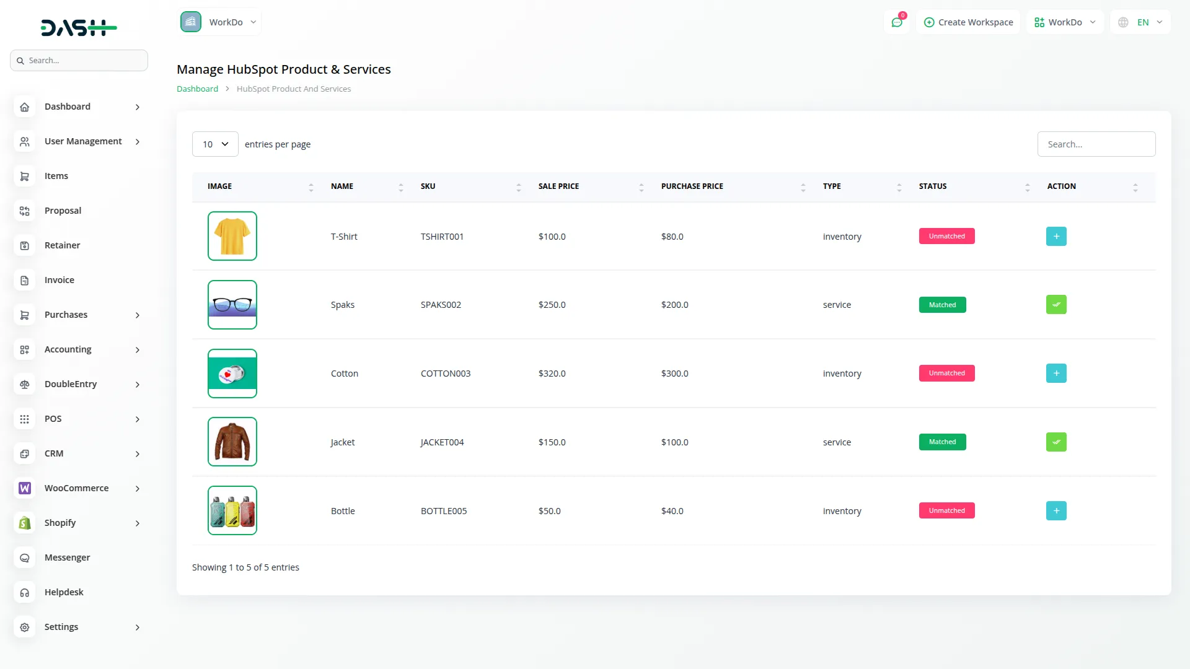Toggle the matched action for Jacket row
The image size is (1190, 669).
(1056, 442)
